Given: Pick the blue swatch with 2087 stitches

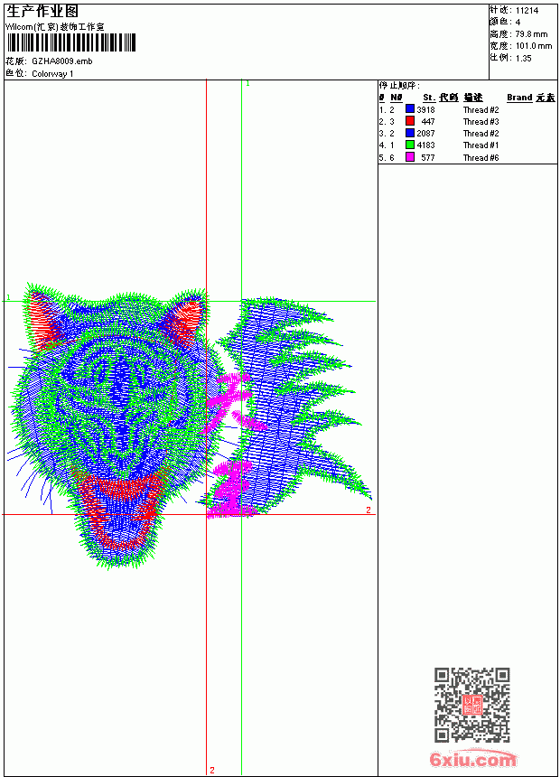Looking at the screenshot, I should [410, 133].
